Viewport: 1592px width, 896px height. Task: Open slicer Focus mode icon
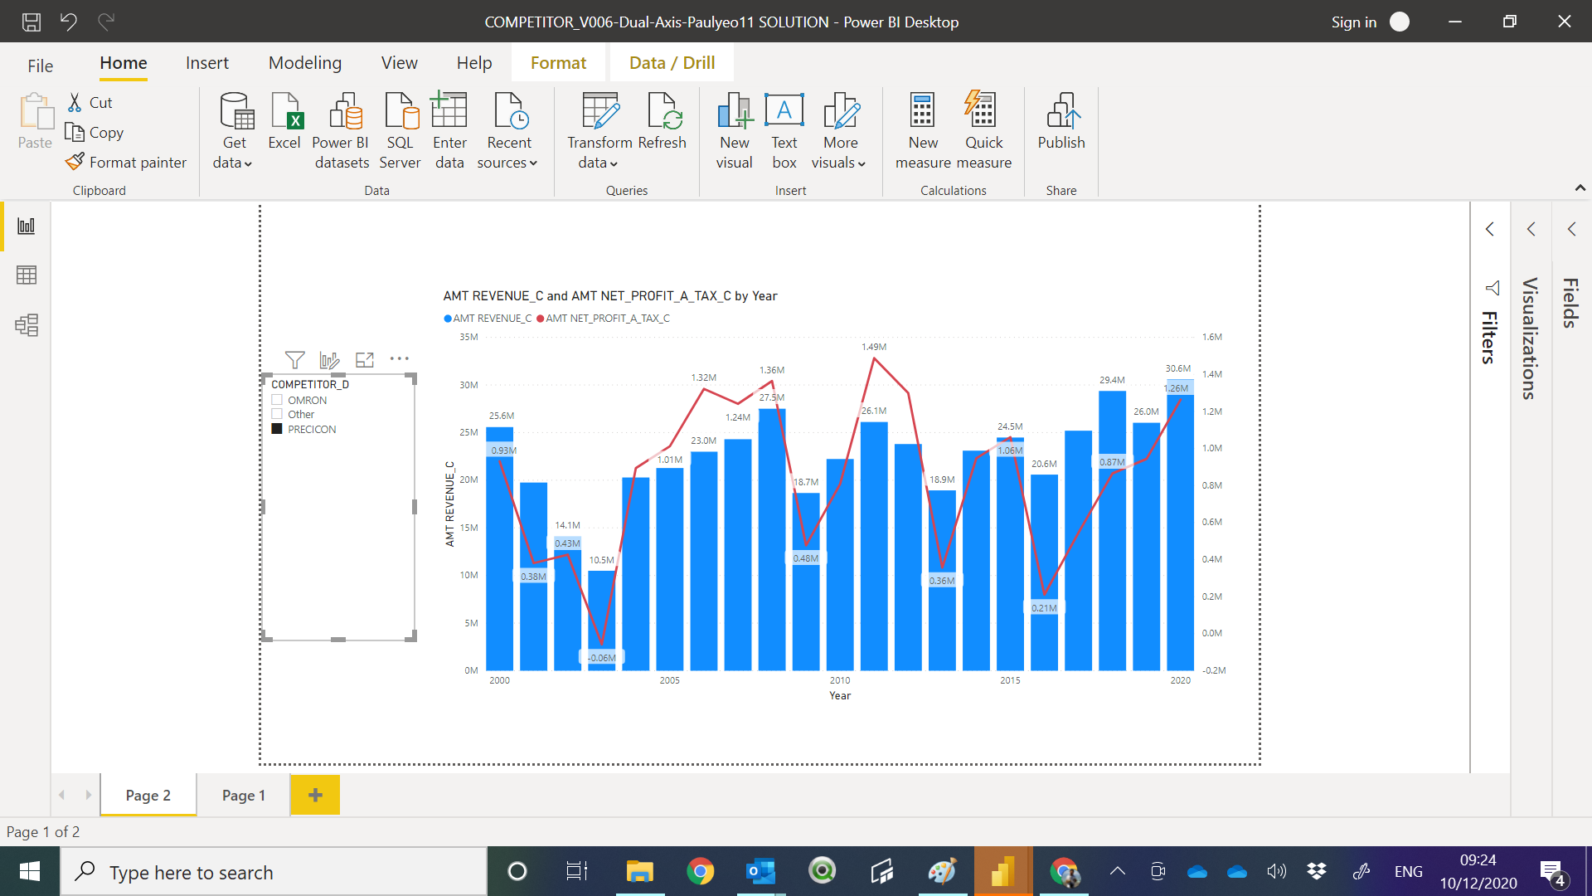pos(365,359)
